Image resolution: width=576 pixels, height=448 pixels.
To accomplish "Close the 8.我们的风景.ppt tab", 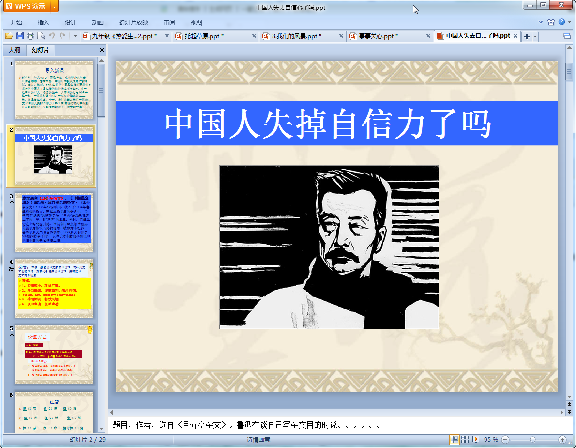I will (341, 36).
